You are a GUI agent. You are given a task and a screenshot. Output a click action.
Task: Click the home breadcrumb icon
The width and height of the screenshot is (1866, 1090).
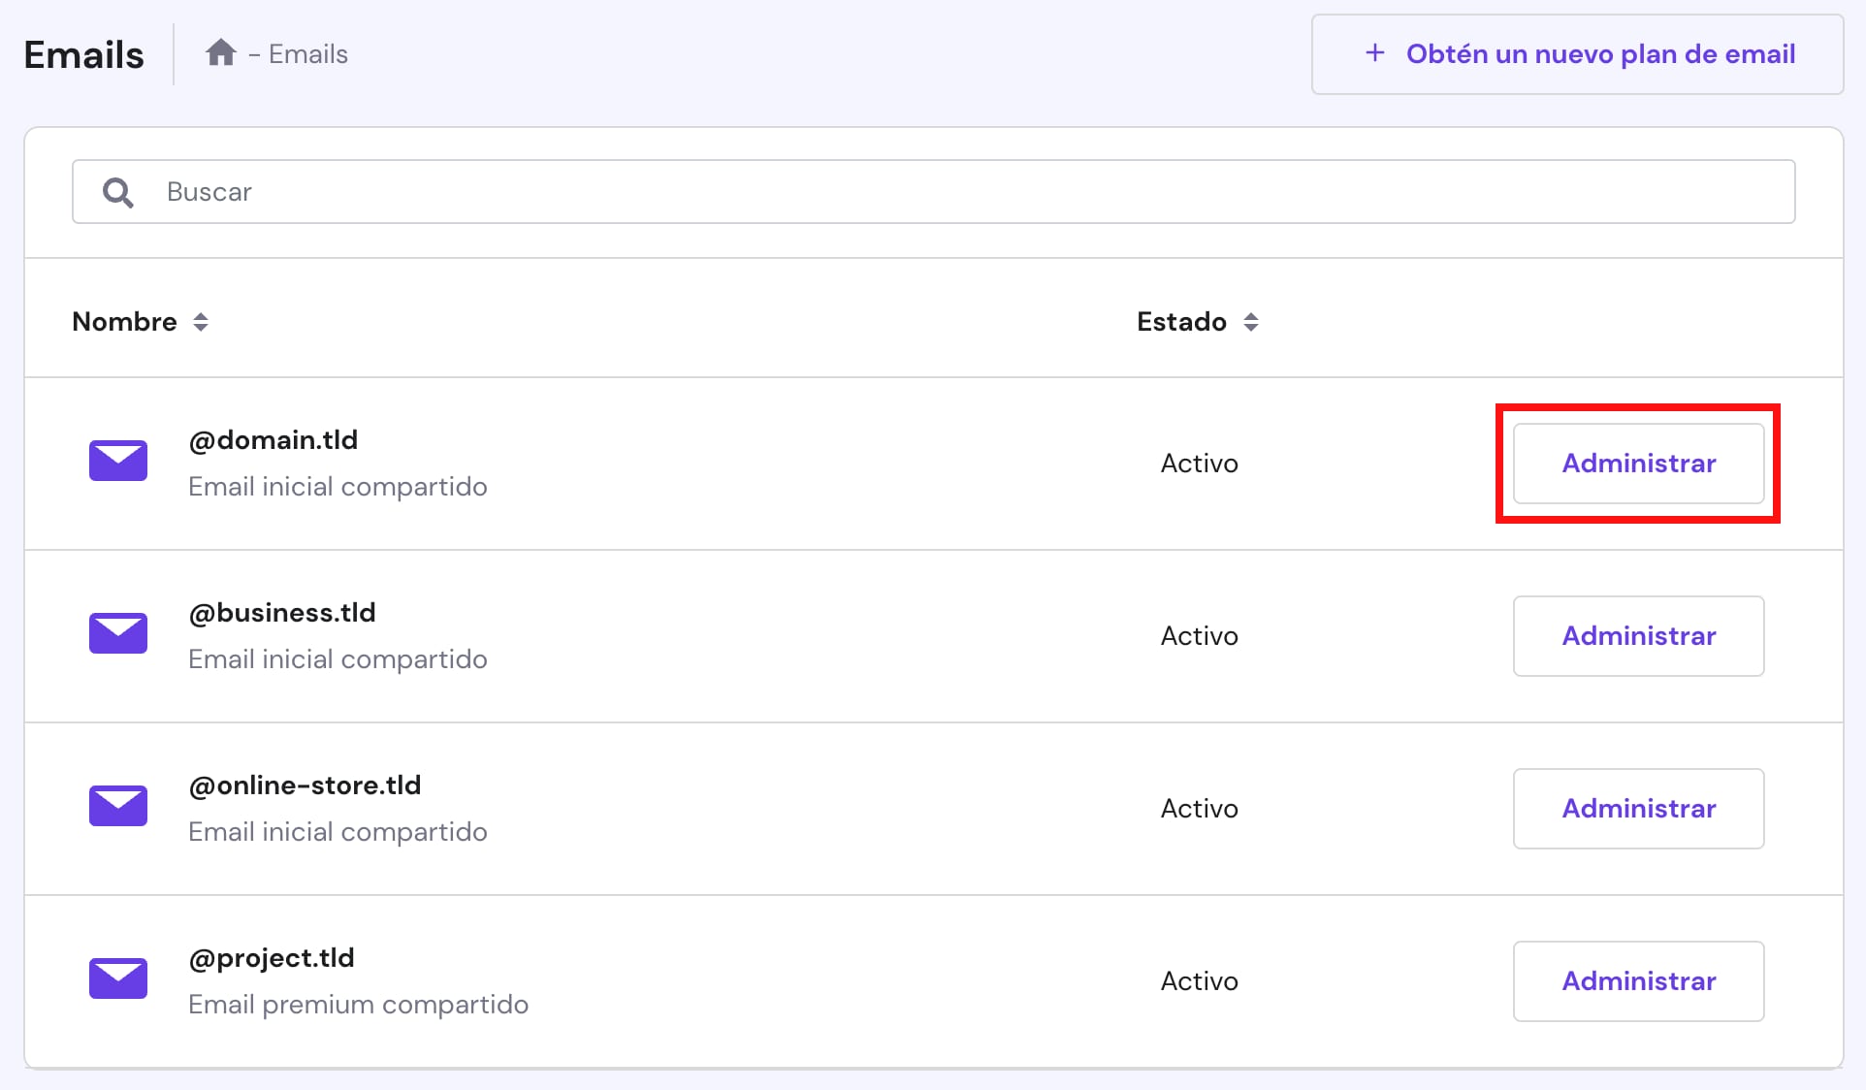221,52
